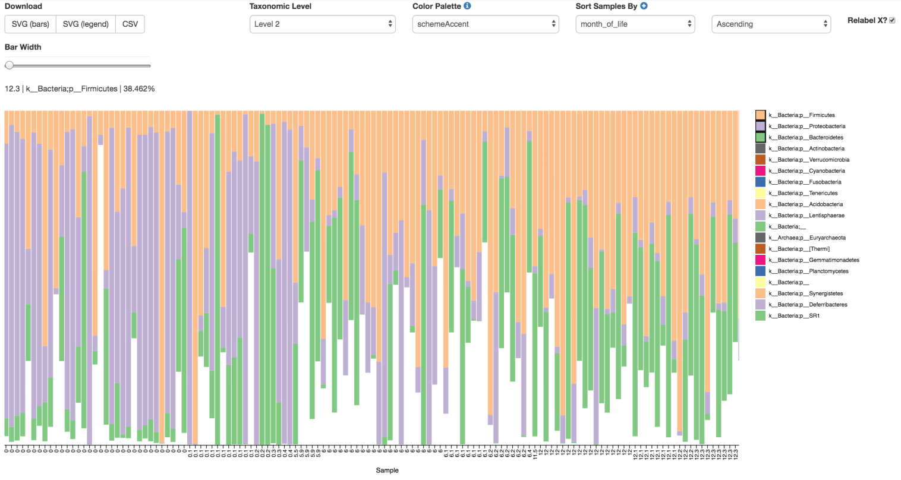Click the Actinobacteria legend swatch
This screenshot has height=480, width=901.
(760, 149)
